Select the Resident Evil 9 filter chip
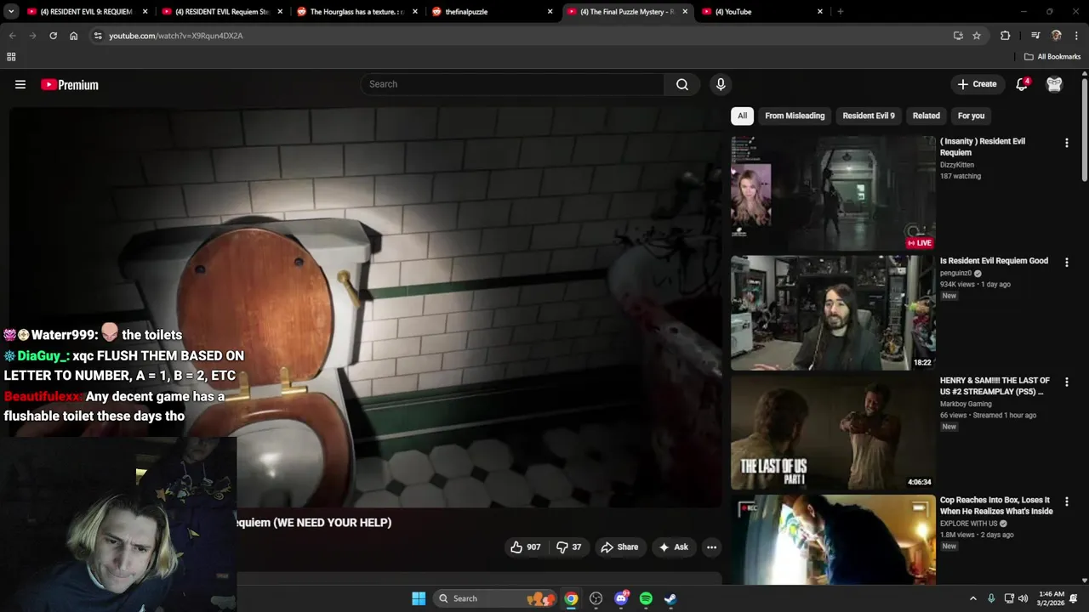This screenshot has width=1089, height=612. tap(869, 116)
